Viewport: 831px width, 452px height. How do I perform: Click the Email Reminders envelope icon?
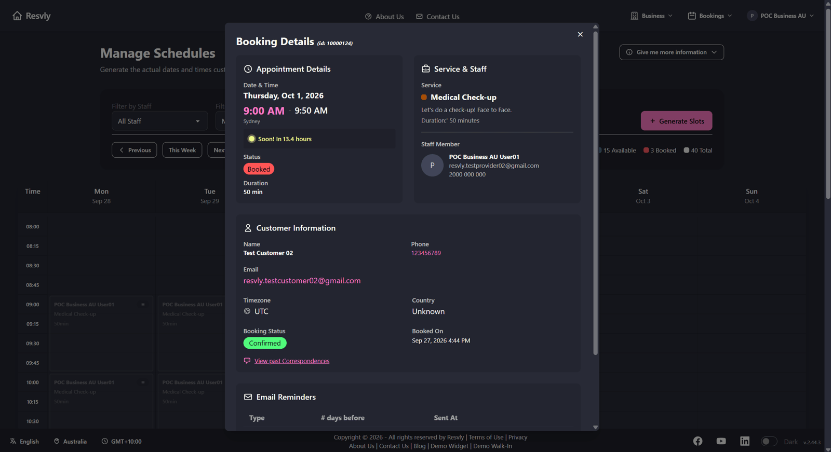[248, 397]
